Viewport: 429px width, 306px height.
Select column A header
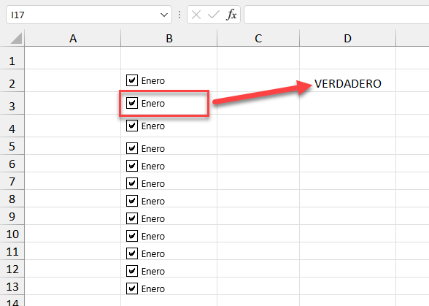[73, 39]
